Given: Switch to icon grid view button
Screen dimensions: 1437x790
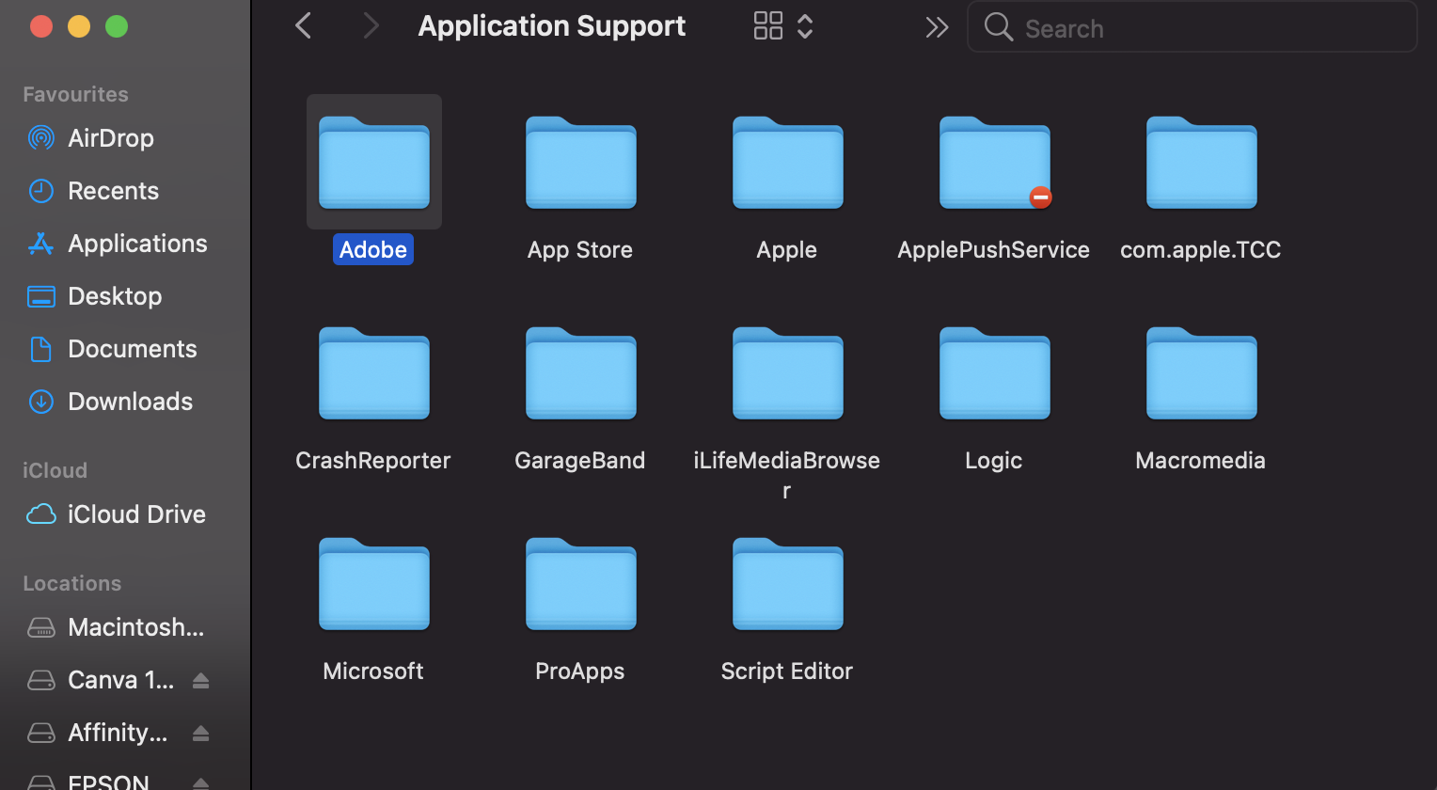Looking at the screenshot, I should point(768,26).
